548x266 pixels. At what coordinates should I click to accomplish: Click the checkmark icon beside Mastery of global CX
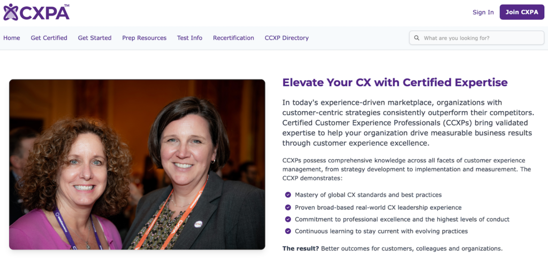coord(288,195)
